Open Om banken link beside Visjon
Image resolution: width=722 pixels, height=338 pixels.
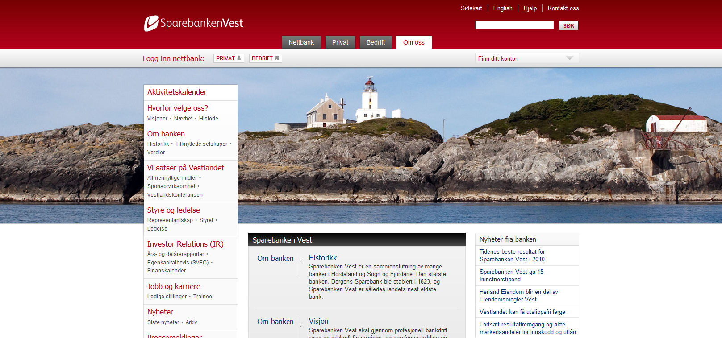tap(275, 322)
